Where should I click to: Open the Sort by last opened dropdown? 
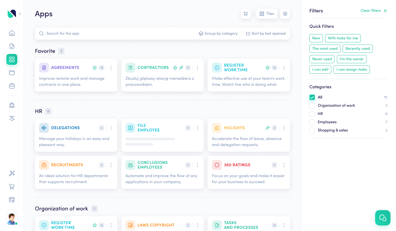(266, 34)
